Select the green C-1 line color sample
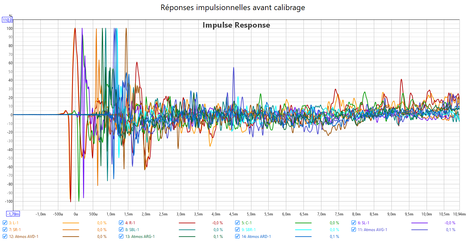466x247 pixels. [x=303, y=223]
